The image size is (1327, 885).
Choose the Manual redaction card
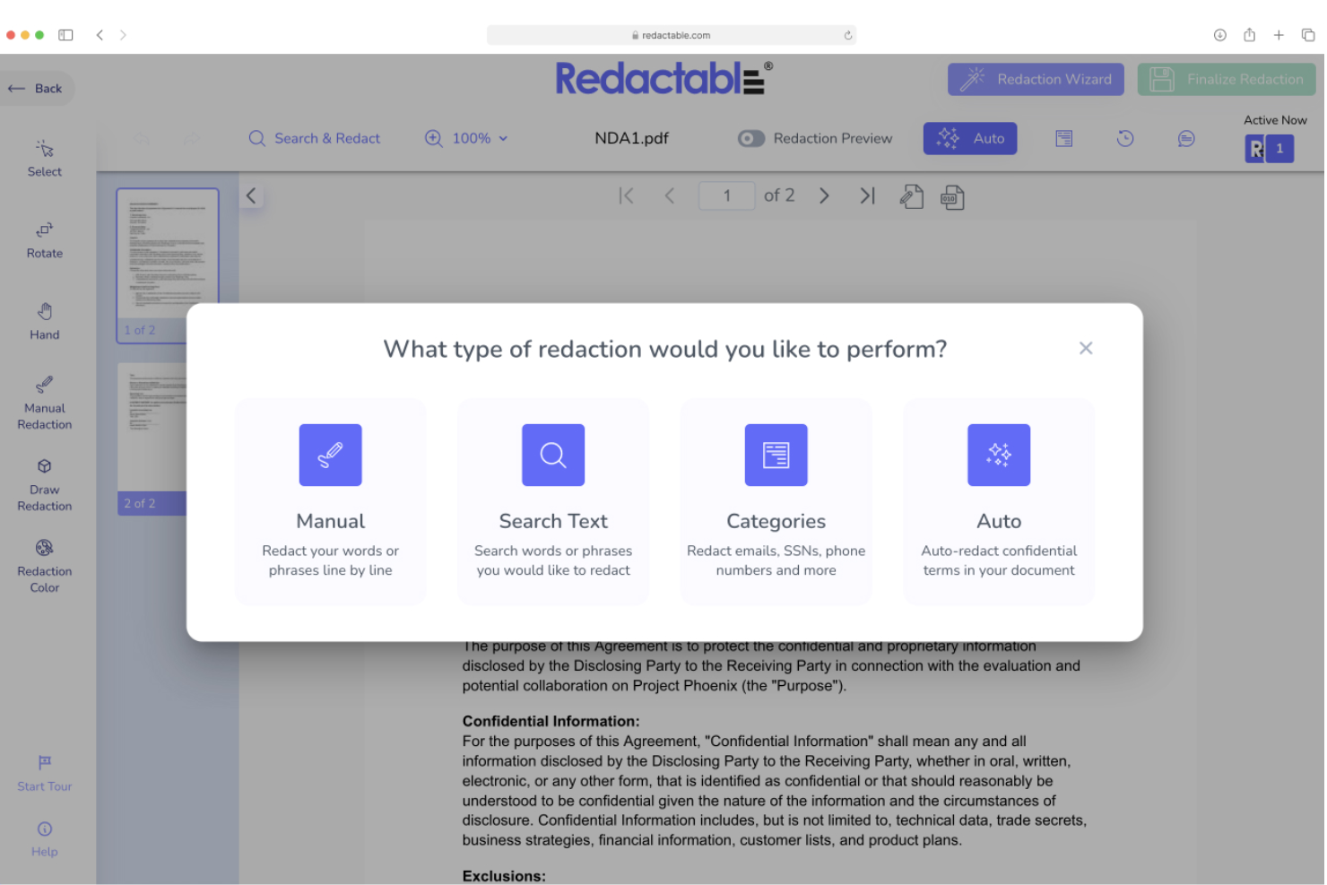coord(330,502)
